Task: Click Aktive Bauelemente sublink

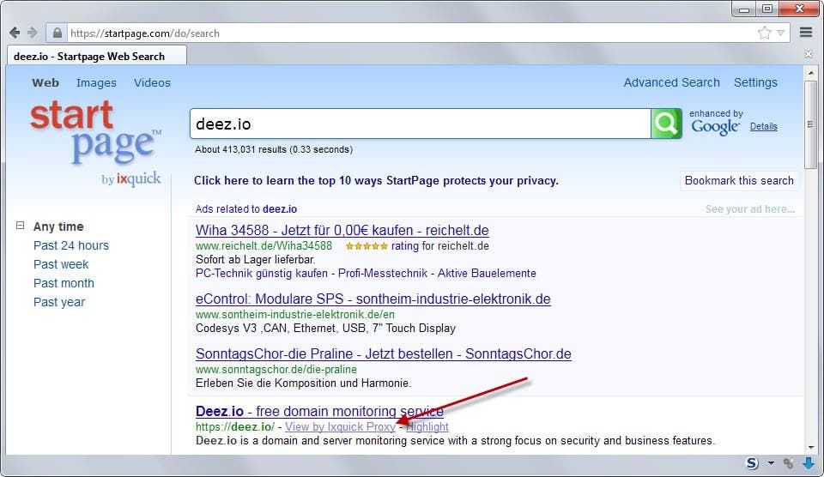Action: tap(487, 273)
